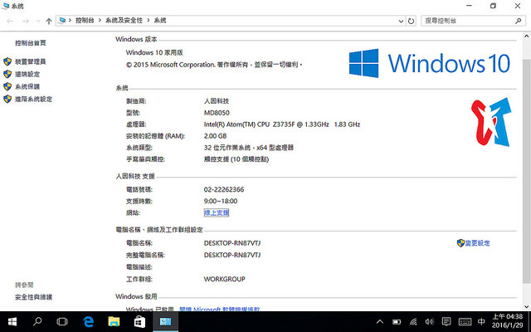Open File Explorer from taskbar
The image size is (531, 332).
point(114,321)
